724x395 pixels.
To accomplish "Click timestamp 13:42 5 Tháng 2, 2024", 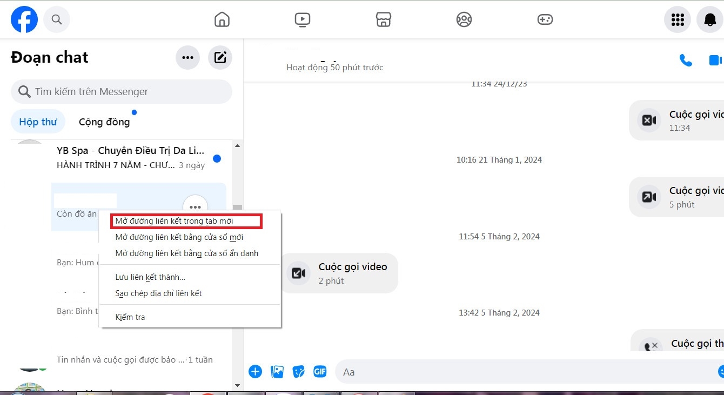I will (499, 313).
